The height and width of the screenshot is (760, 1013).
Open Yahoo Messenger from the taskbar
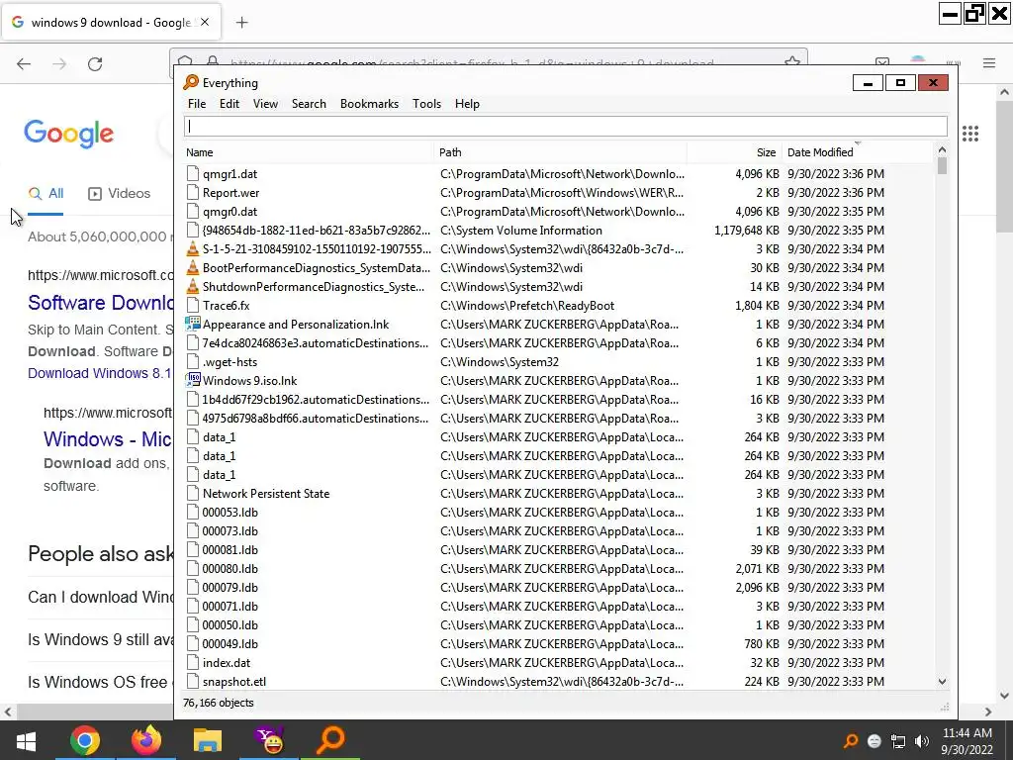pyautogui.click(x=269, y=740)
